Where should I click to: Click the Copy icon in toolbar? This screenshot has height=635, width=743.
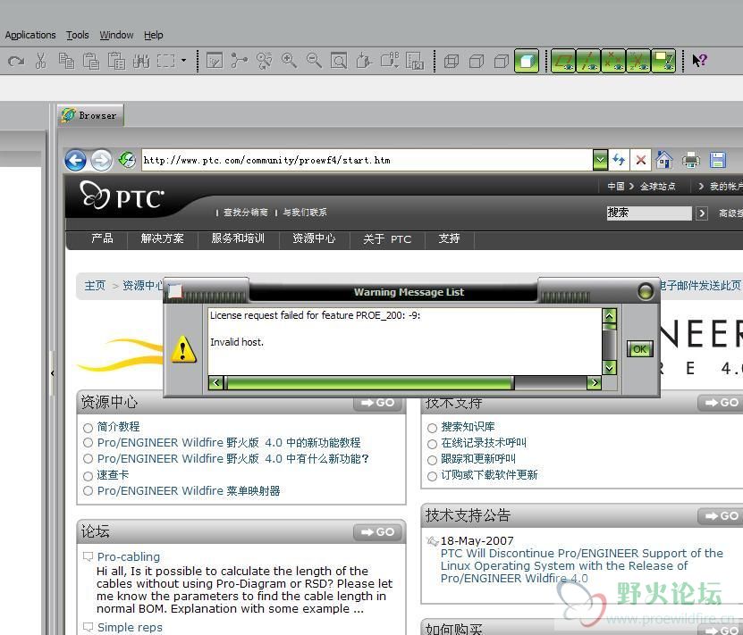[x=66, y=61]
